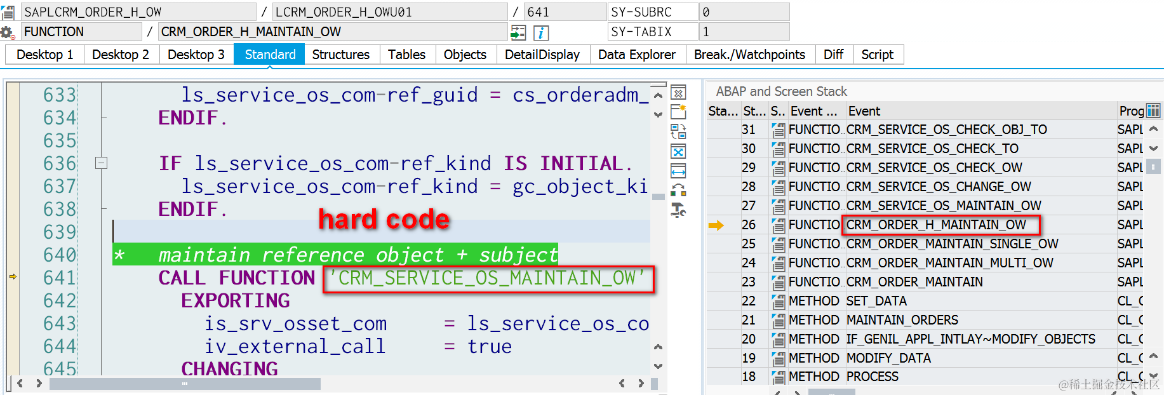Click the code editor upper scroll-up chevron
The height and width of the screenshot is (395, 1164).
point(658,96)
